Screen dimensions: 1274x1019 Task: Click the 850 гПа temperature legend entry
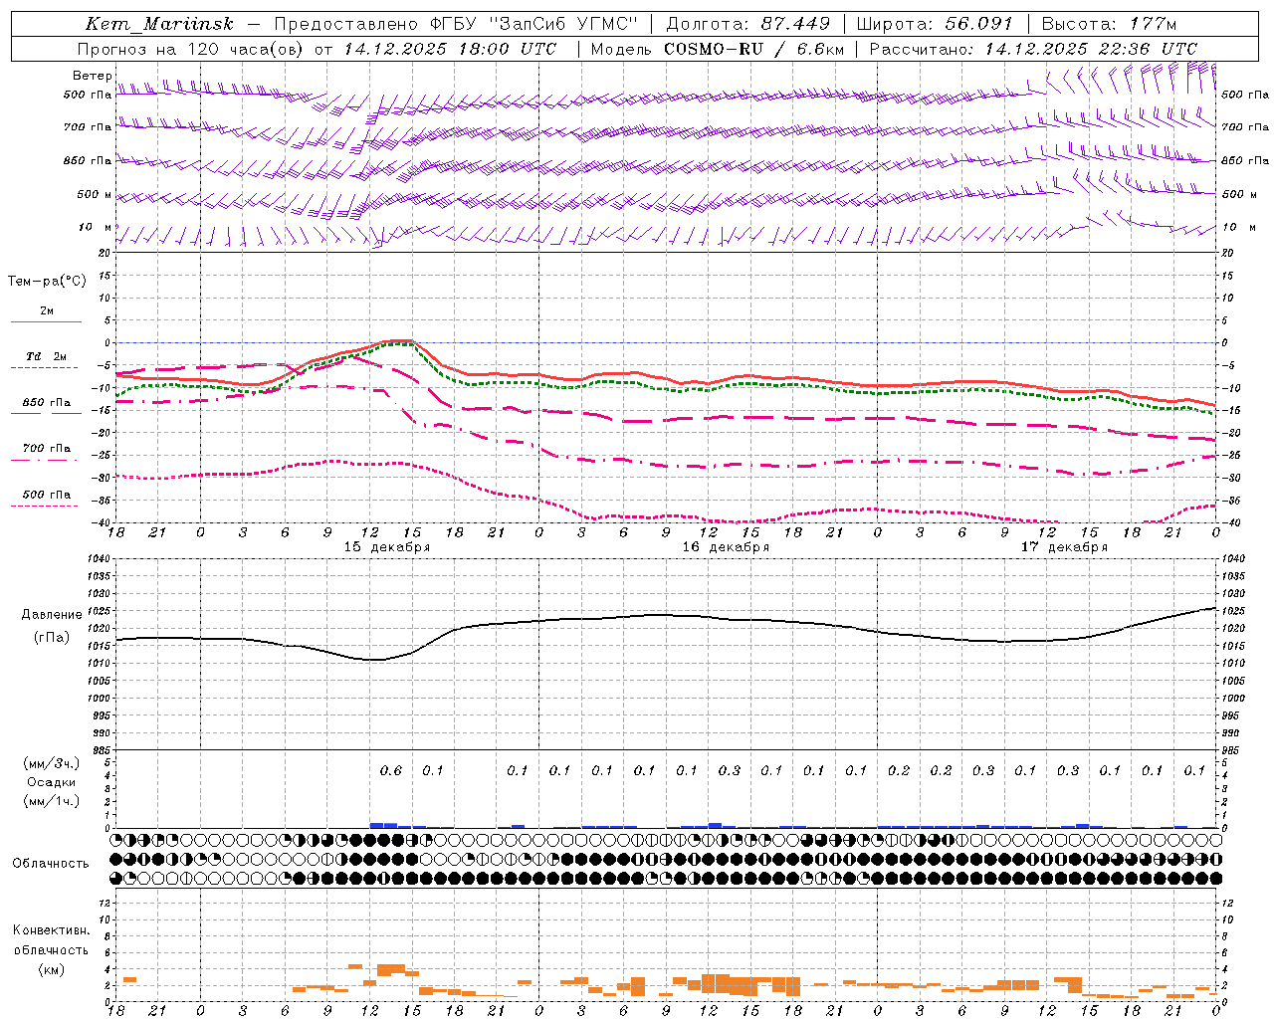point(47,403)
